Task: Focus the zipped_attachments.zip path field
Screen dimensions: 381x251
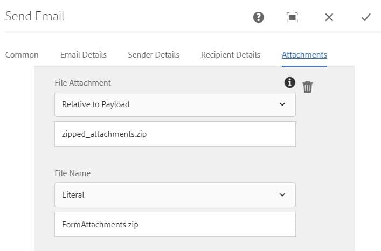Action: [x=175, y=134]
